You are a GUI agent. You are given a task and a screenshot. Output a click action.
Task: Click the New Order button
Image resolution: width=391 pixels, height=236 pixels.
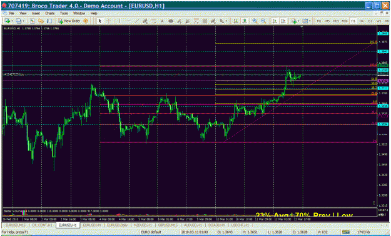point(69,21)
